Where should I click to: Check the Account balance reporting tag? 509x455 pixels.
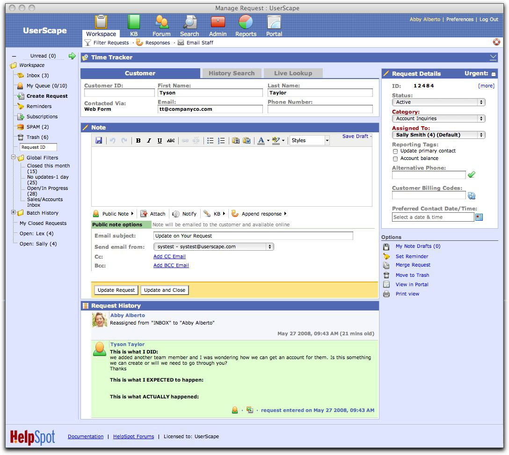(x=395, y=159)
